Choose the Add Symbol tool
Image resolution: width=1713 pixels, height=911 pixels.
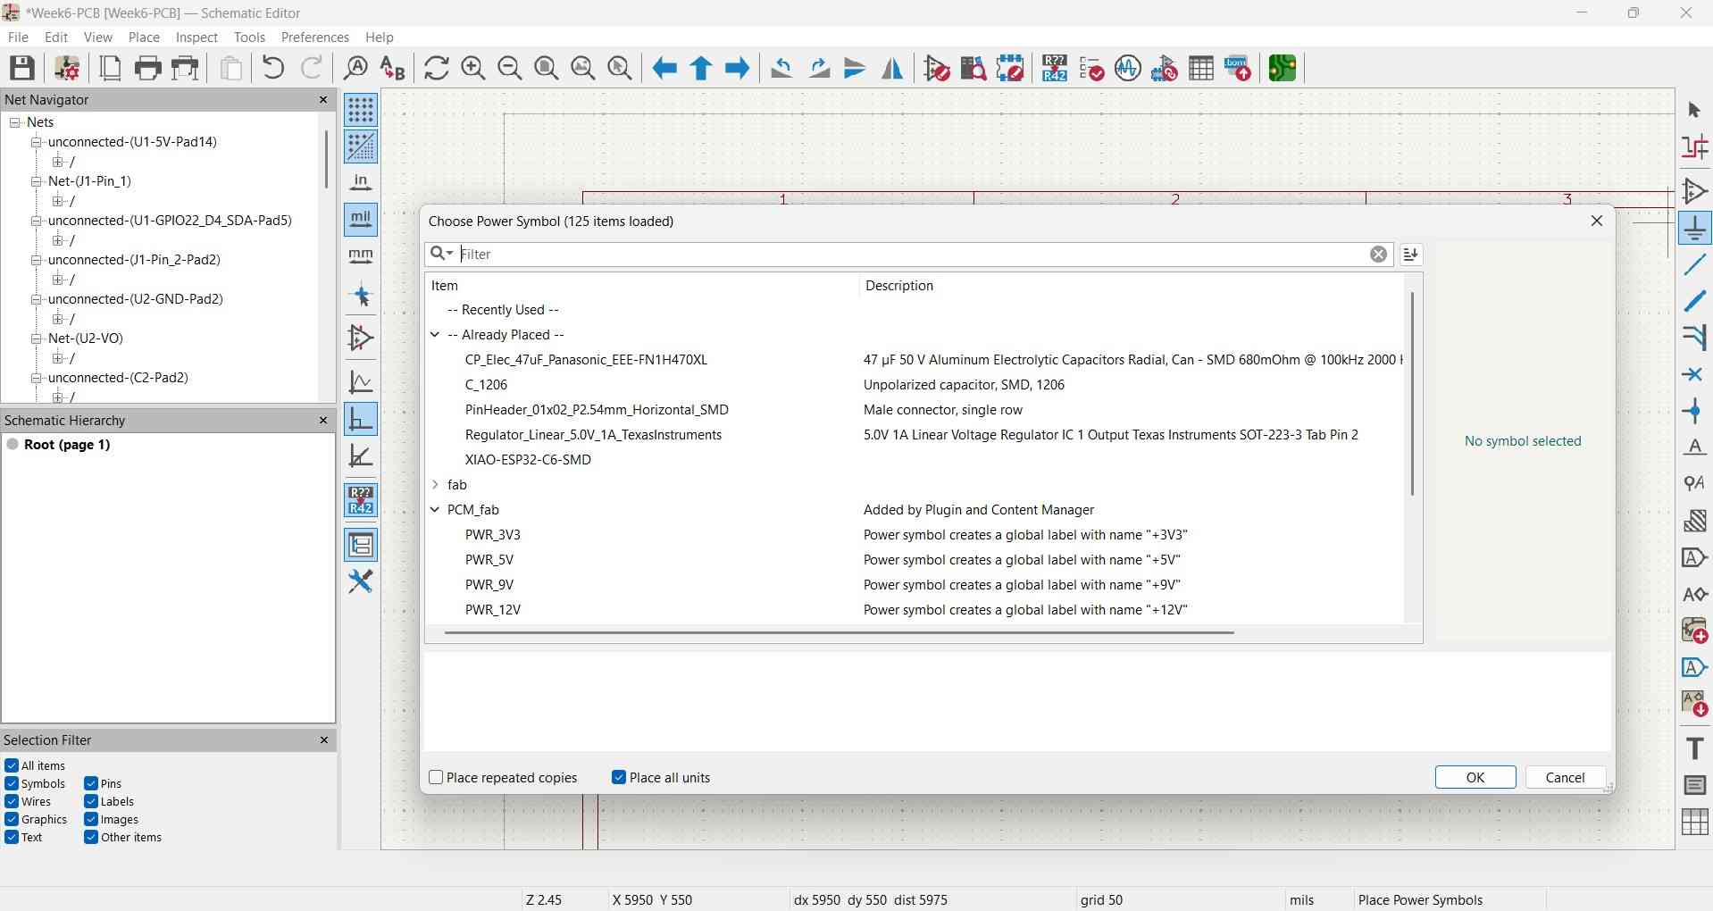1694,191
